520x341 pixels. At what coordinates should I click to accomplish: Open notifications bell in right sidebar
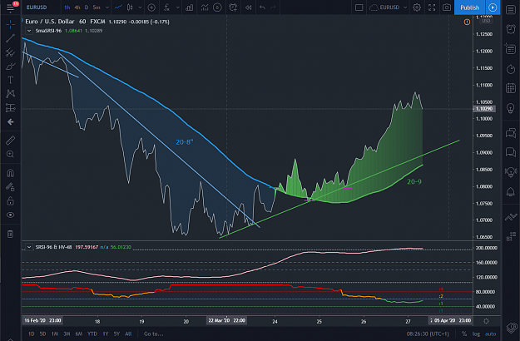point(511,191)
